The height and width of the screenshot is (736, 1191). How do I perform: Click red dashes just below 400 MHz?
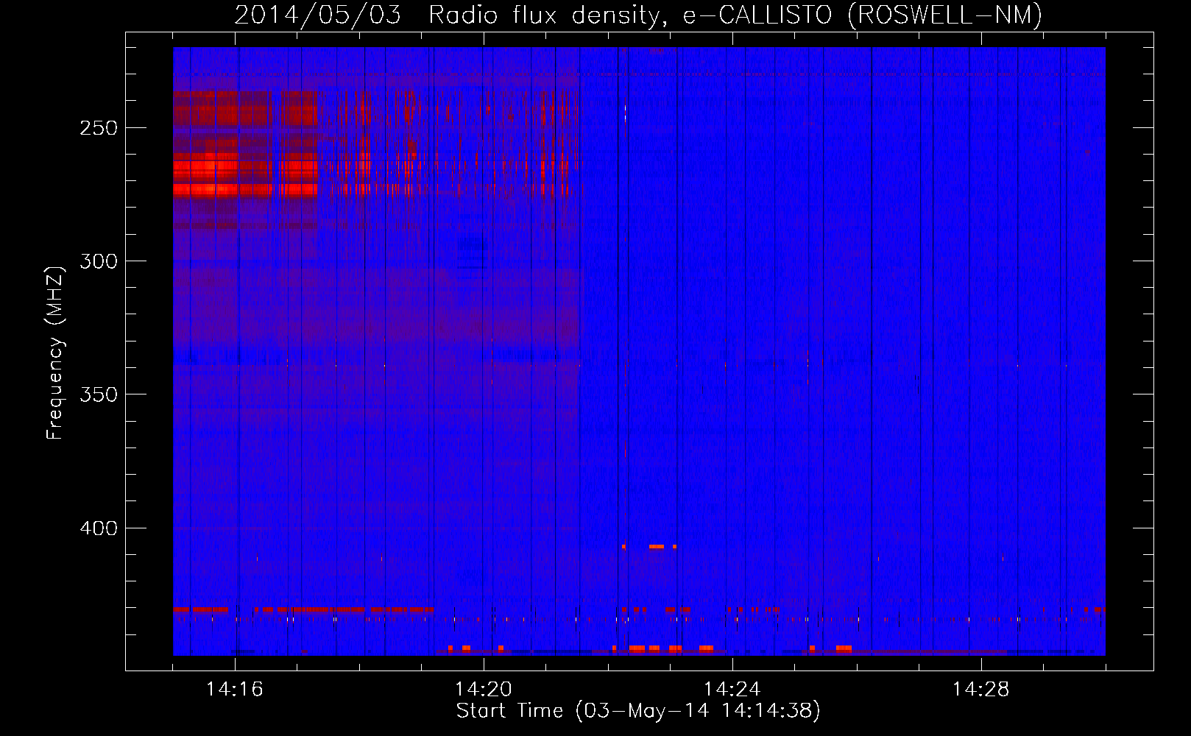[x=656, y=547]
